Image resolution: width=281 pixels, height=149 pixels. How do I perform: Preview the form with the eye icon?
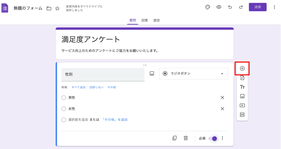point(219,7)
